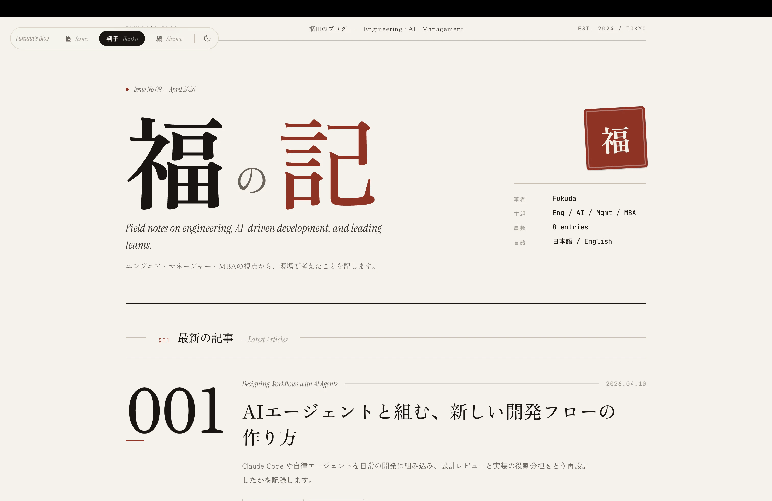The width and height of the screenshot is (772, 501).
Task: Switch site language to English
Action: click(x=598, y=241)
